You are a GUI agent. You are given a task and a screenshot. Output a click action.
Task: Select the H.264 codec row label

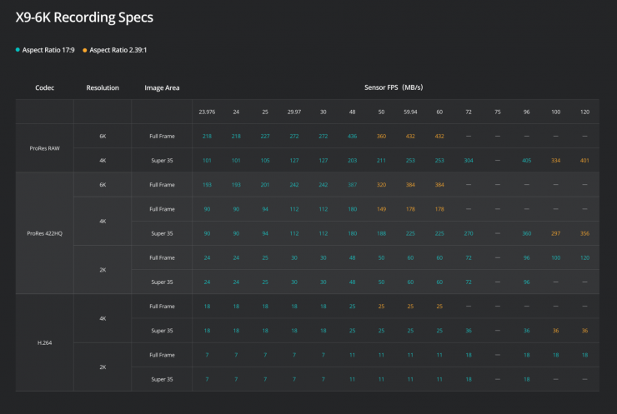point(44,342)
